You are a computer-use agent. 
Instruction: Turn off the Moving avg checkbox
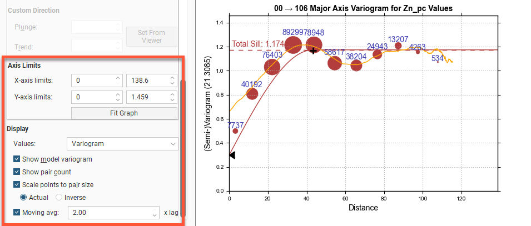tap(16, 212)
